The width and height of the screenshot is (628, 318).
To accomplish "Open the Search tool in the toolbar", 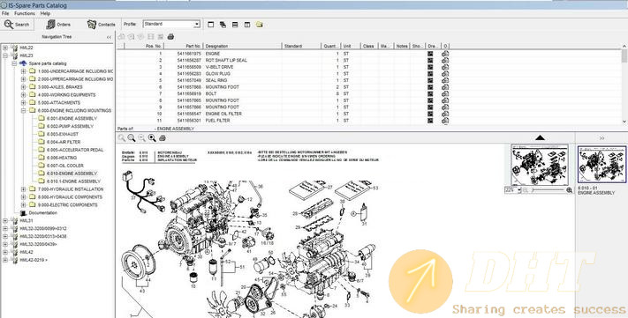I will click(17, 25).
